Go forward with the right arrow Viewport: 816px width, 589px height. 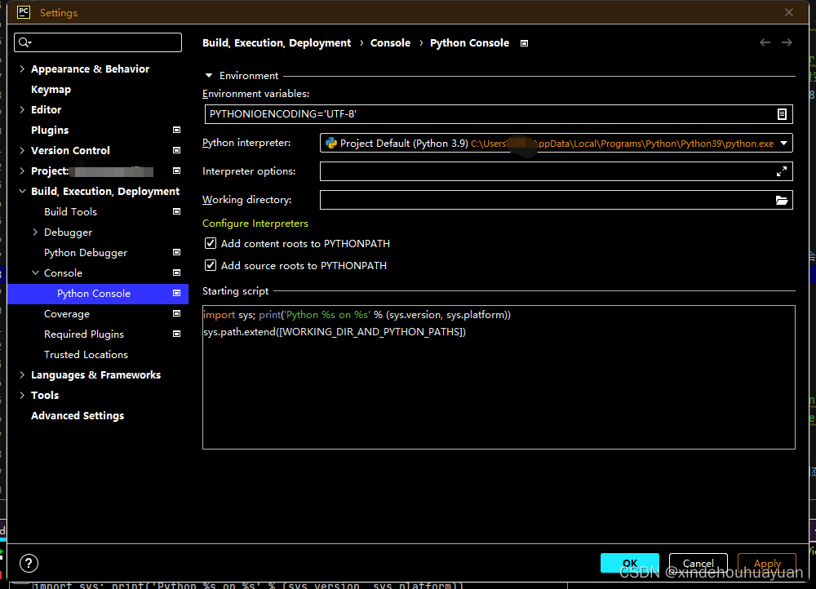(787, 42)
